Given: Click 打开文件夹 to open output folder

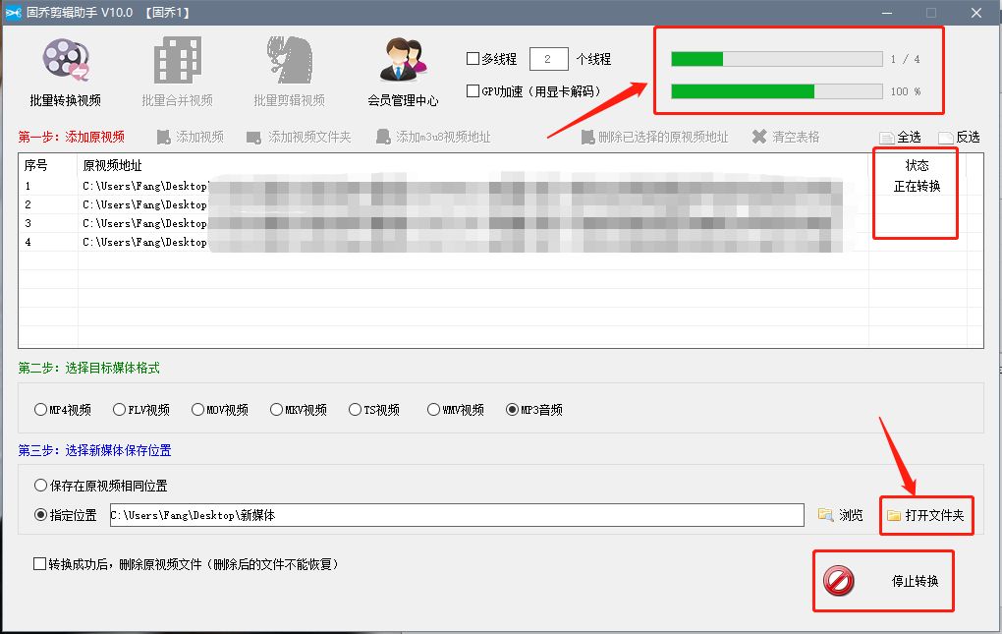Looking at the screenshot, I should pos(925,514).
